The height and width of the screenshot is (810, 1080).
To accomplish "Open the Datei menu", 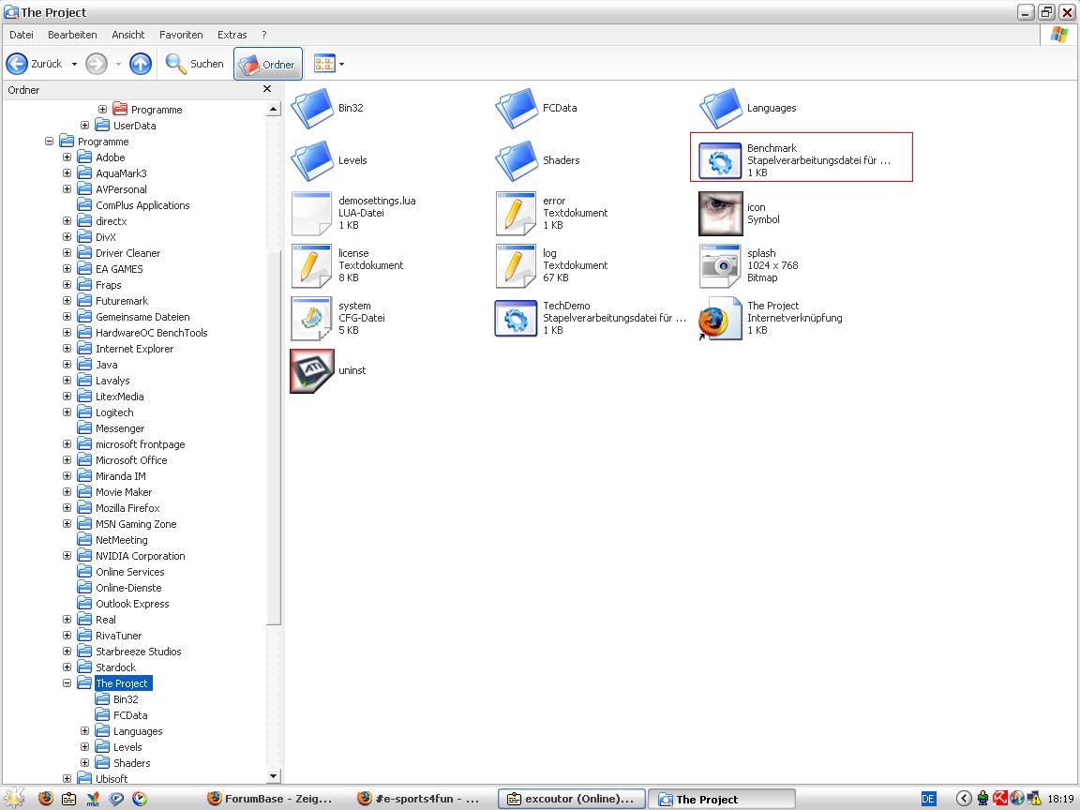I will [x=22, y=35].
